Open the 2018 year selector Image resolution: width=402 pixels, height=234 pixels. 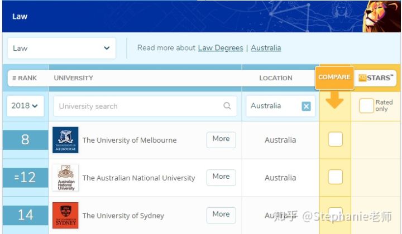(x=25, y=106)
